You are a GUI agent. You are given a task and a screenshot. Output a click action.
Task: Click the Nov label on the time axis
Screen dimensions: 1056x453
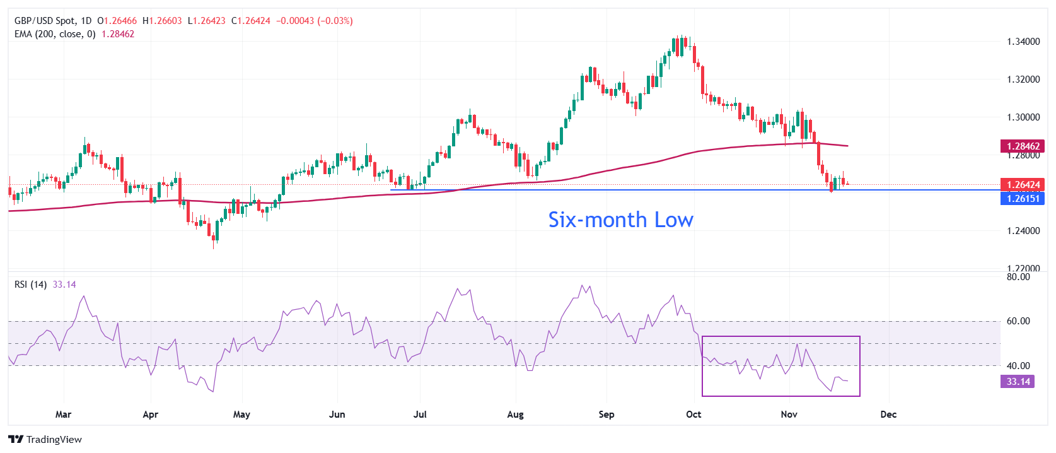click(789, 415)
